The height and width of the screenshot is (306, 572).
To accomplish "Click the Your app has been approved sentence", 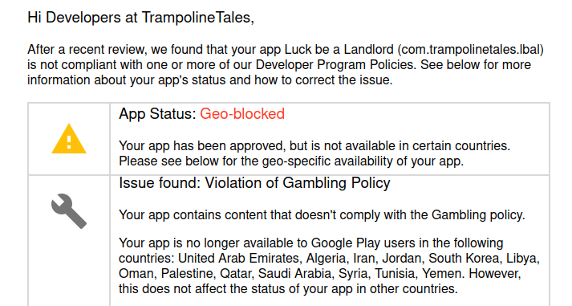I will coord(314,145).
